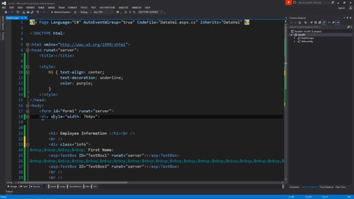This screenshot has height=199, width=354.
Task: Switch to Design view
Action: 12,187
